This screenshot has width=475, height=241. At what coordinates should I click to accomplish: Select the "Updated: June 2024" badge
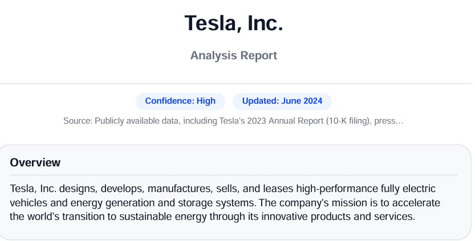coord(282,101)
